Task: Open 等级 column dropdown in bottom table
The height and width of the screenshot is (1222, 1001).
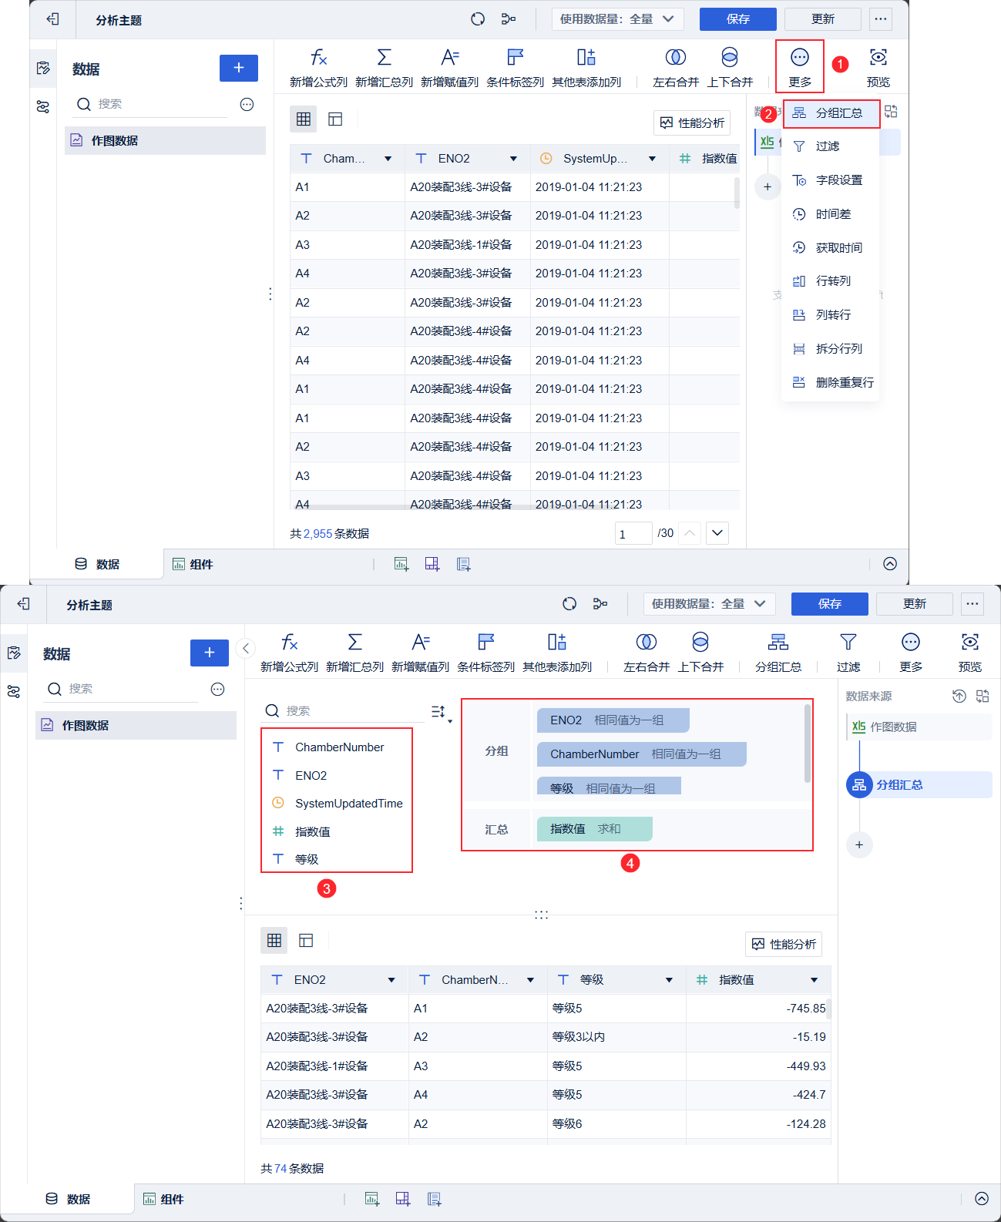Action: click(669, 980)
